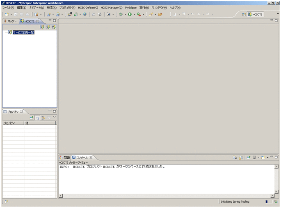Select サービス定義一覧 tree item
This screenshot has height=208, width=281.
pyautogui.click(x=23, y=32)
